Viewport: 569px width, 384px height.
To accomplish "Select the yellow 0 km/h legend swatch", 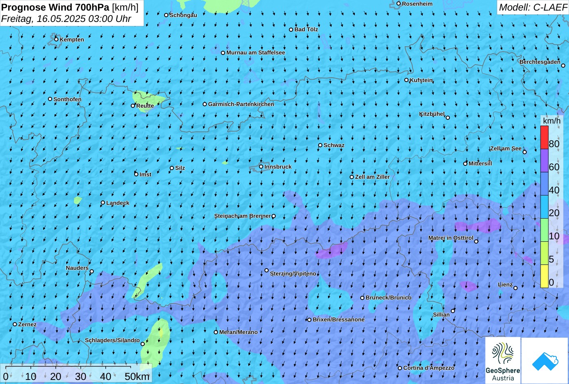I will pyautogui.click(x=544, y=276).
